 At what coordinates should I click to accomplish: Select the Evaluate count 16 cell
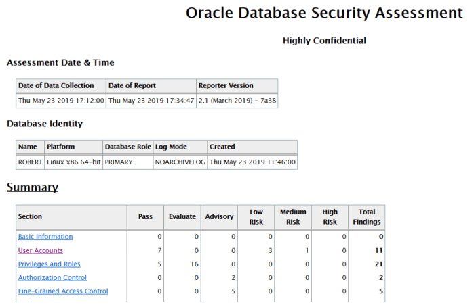point(182,264)
